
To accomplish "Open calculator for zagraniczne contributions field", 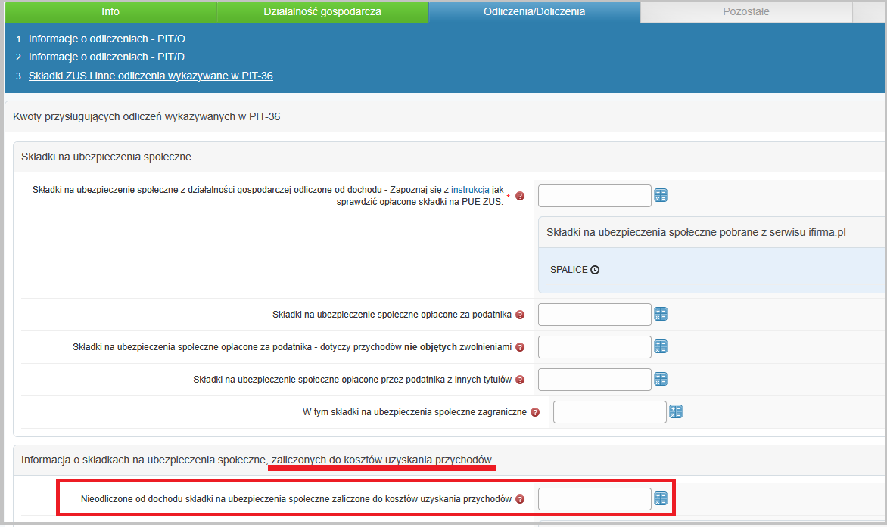I will pyautogui.click(x=676, y=412).
